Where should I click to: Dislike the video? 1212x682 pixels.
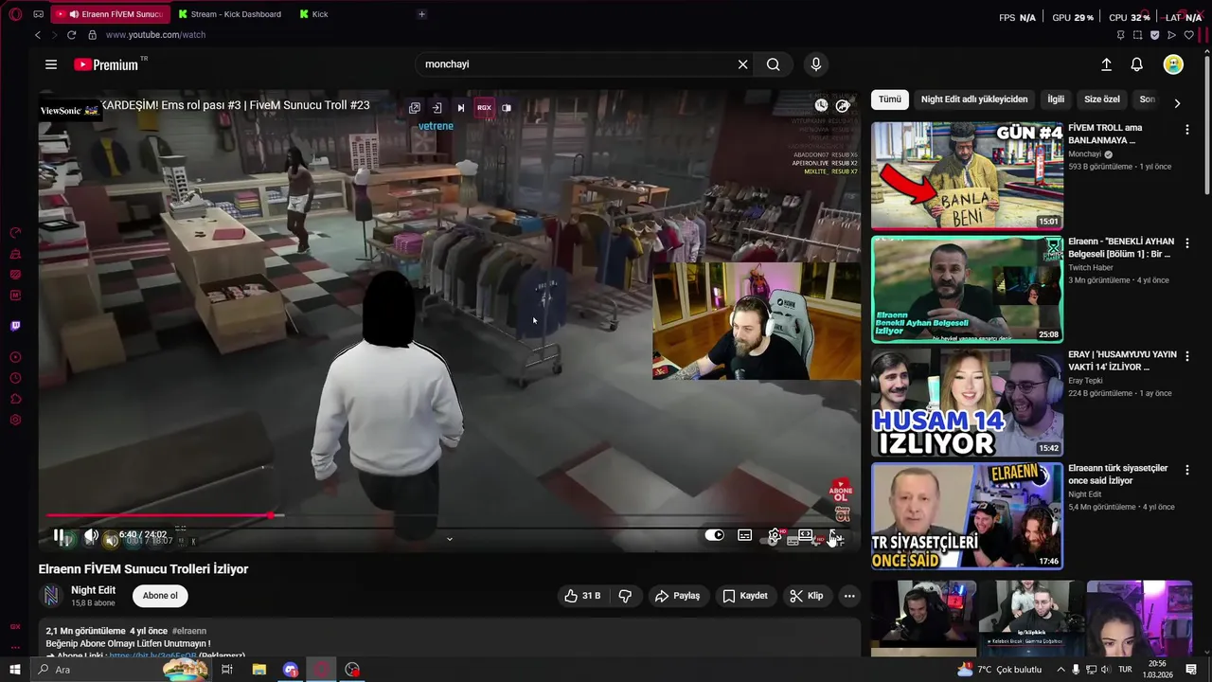pyautogui.click(x=625, y=596)
